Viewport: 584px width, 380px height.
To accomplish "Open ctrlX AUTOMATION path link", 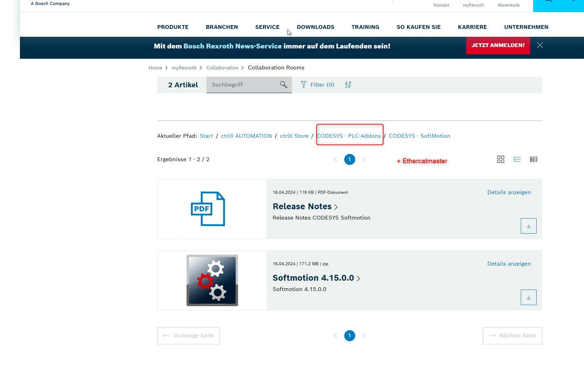I will pyautogui.click(x=246, y=136).
